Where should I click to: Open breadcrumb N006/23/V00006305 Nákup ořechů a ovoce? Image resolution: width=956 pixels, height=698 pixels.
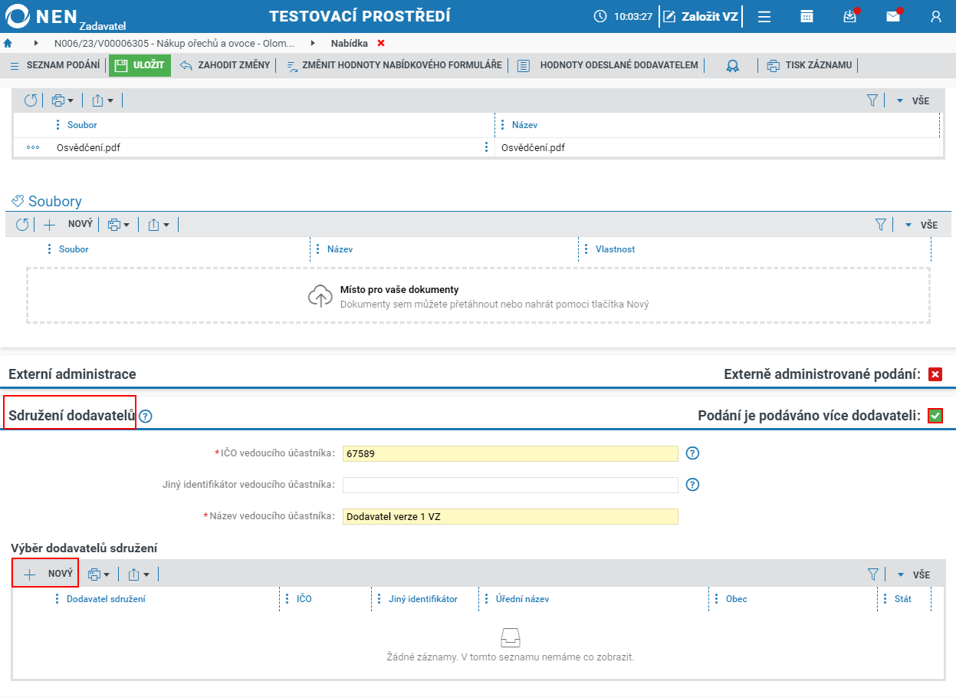pos(174,43)
